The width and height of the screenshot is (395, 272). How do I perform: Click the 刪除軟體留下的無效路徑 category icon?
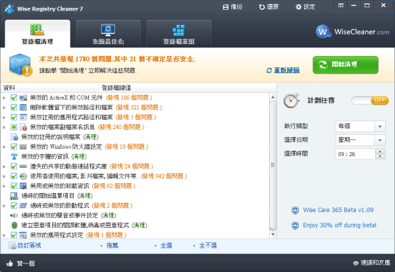click(23, 107)
